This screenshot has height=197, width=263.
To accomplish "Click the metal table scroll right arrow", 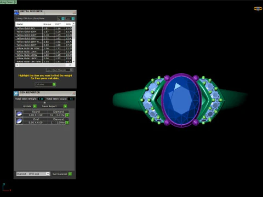I will pos(70,65).
